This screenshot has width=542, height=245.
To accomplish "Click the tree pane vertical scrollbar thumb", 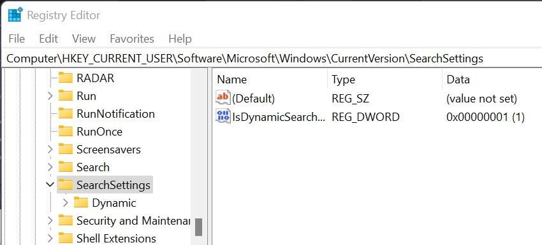I will [198, 227].
